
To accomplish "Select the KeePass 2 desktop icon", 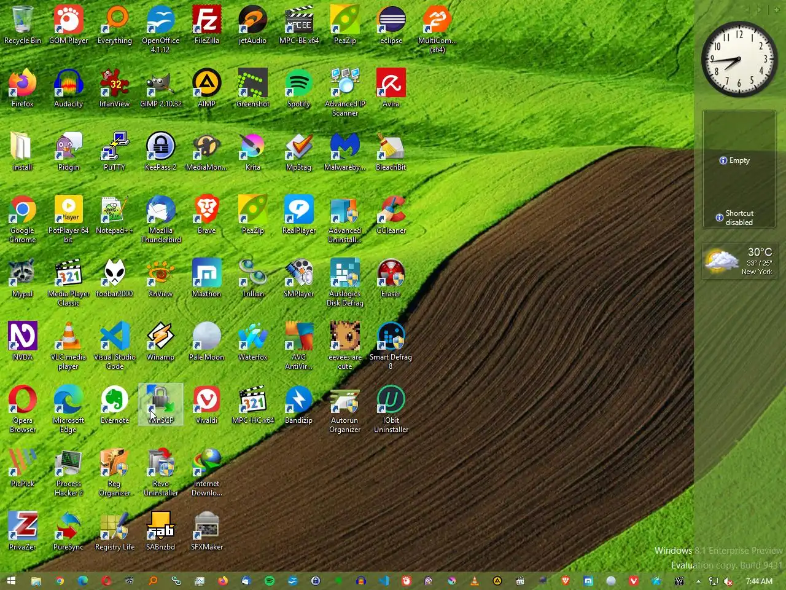I will click(161, 152).
